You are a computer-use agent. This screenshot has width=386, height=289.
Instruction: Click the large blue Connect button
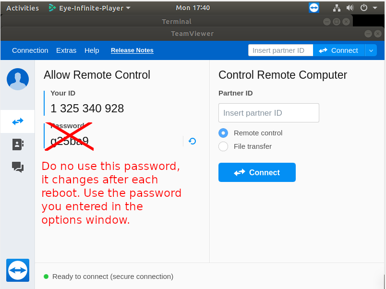(x=257, y=172)
